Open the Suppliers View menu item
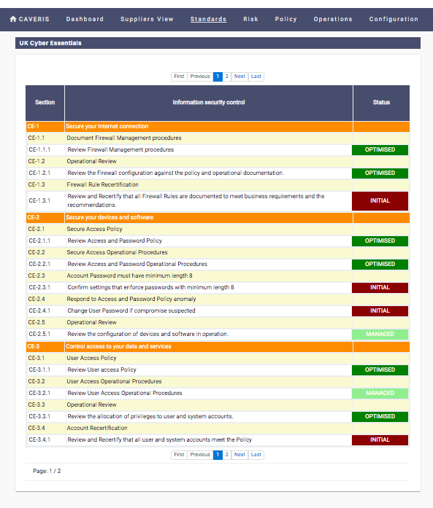The height and width of the screenshot is (508, 433). pyautogui.click(x=147, y=19)
